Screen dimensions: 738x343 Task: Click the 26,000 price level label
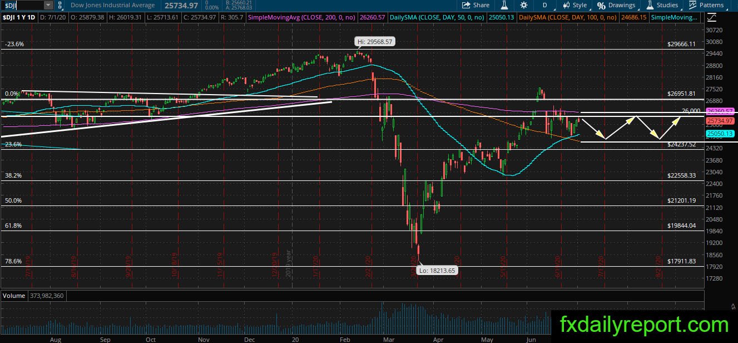coord(691,110)
